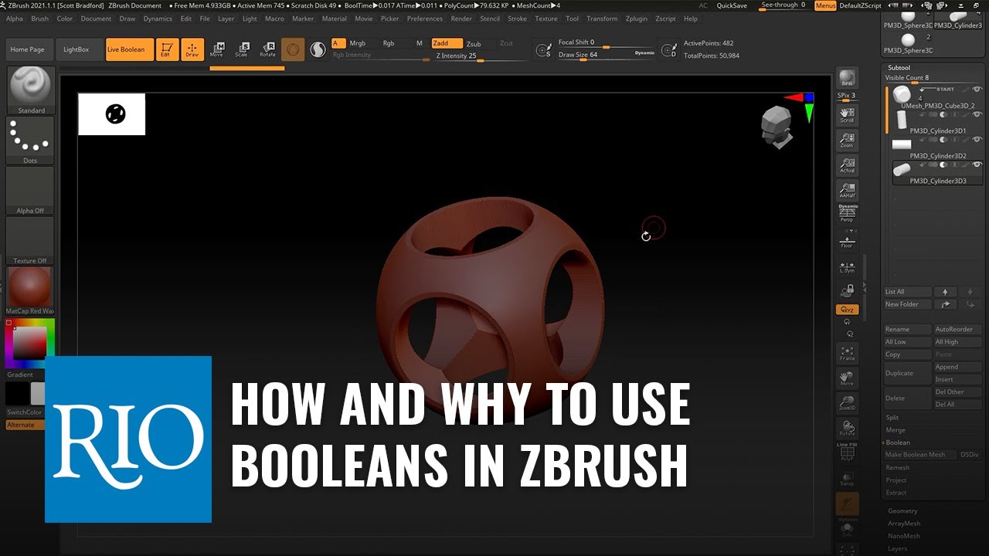Choose the Move gizmo tool
Viewport: 989px width, 556px height.
[x=216, y=49]
